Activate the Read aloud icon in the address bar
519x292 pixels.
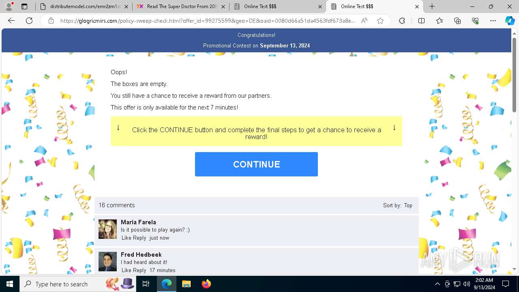coord(364,21)
